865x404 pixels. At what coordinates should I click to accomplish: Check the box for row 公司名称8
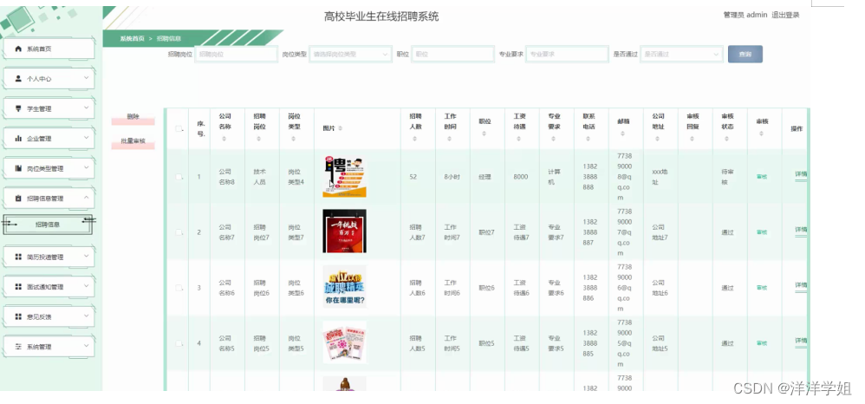(x=179, y=177)
